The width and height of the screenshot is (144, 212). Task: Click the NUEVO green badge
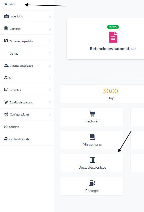pos(113,27)
